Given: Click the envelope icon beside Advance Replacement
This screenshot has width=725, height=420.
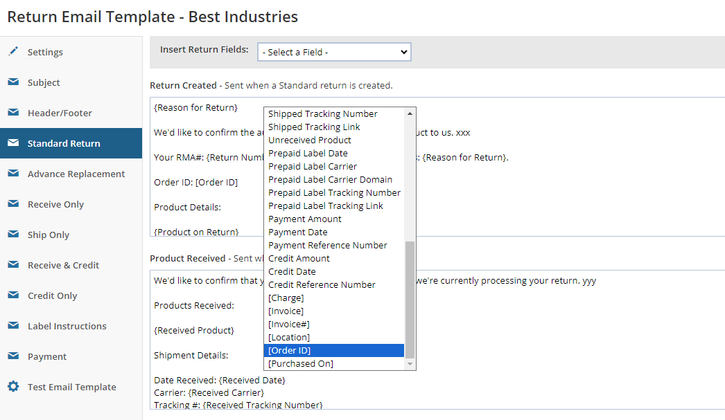Looking at the screenshot, I should [x=13, y=174].
